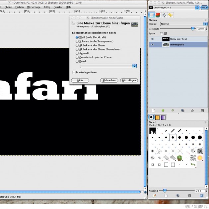This screenshot has width=209, height=209.
Task: Open Ebenen panel configuration menu
Action: click(x=205, y=20)
